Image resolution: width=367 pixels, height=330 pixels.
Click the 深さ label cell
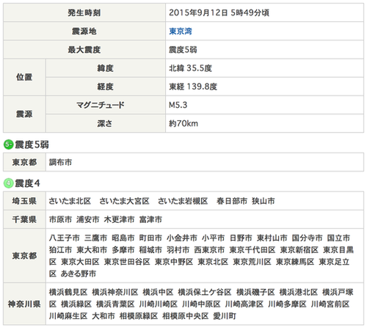pyautogui.click(x=106, y=123)
